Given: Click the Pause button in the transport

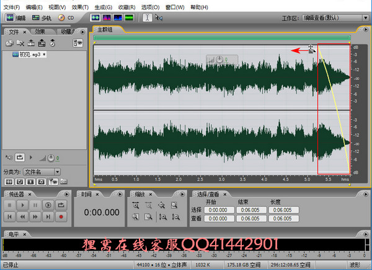Looking at the screenshot, I should [35, 205].
